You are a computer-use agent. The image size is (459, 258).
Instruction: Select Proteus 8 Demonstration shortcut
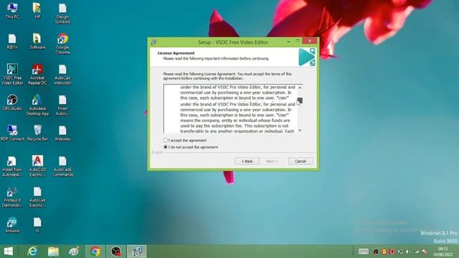(12, 197)
